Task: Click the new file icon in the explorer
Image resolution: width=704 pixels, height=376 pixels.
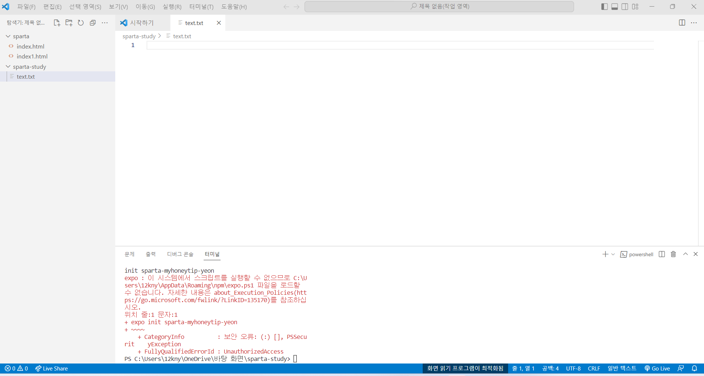Action: [57, 23]
